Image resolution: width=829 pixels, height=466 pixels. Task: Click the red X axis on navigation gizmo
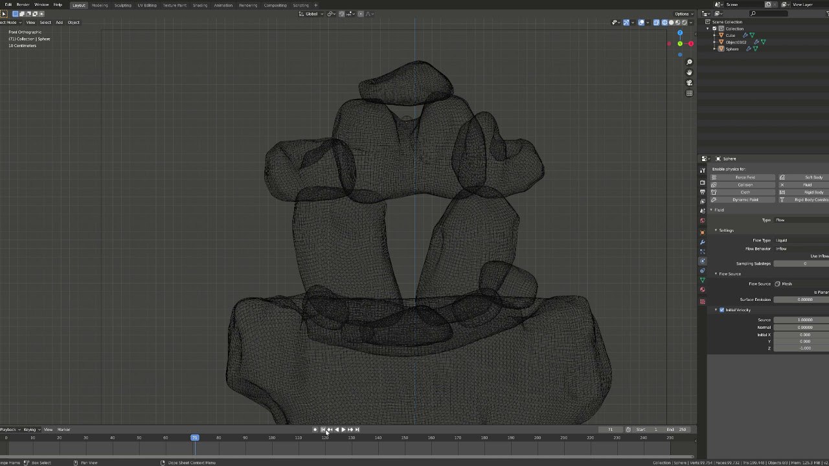tap(691, 43)
